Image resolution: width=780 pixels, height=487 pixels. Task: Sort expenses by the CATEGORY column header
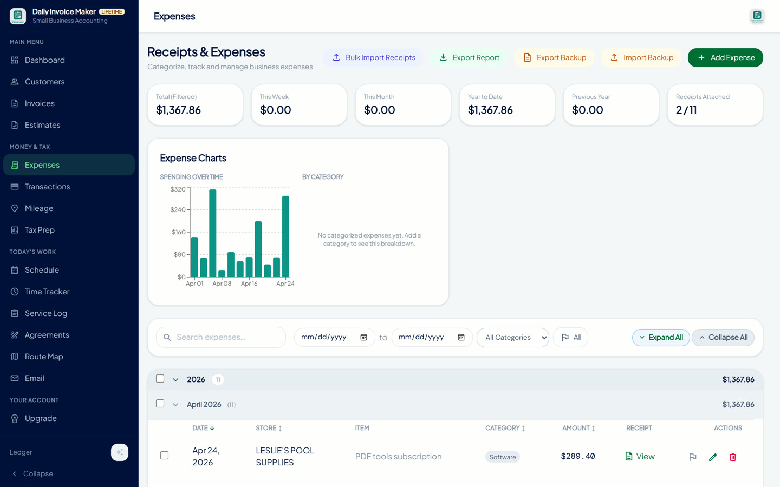click(x=505, y=428)
